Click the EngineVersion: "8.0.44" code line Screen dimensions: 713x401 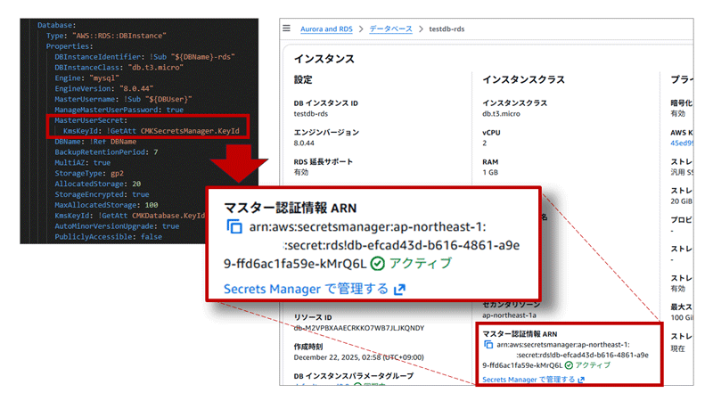click(x=104, y=88)
